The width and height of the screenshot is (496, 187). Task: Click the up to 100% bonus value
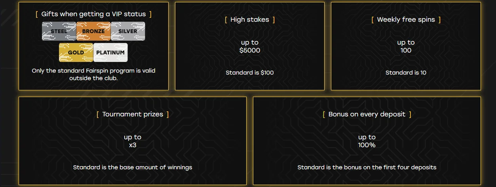point(367,141)
